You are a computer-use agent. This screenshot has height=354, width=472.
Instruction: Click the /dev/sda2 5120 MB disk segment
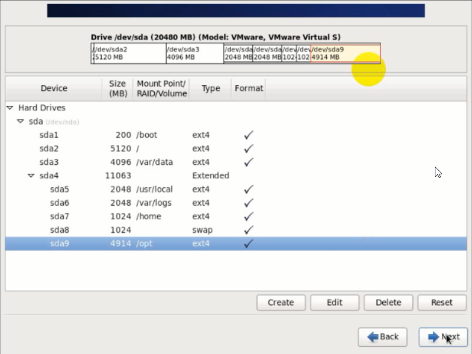coord(130,53)
